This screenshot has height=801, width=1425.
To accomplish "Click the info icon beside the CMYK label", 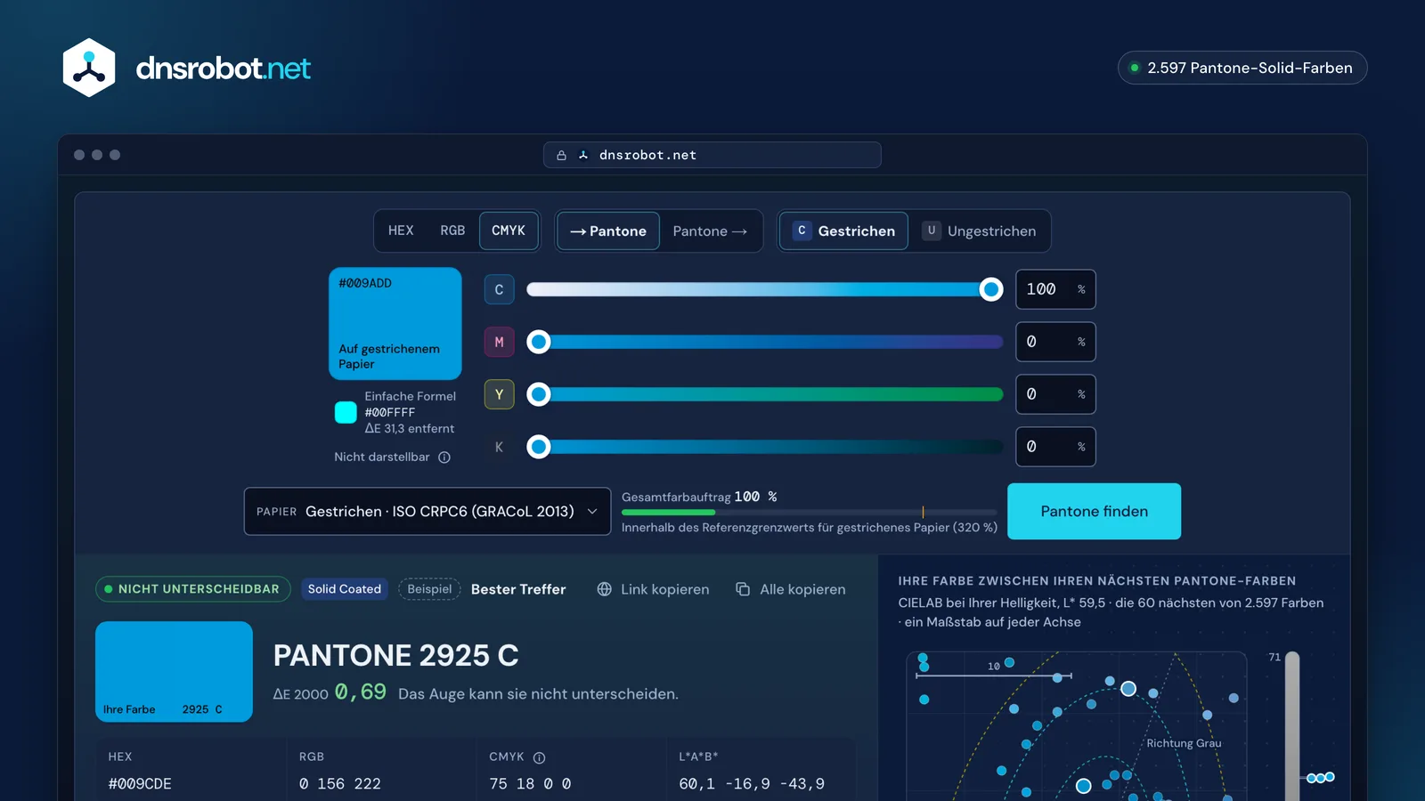I will click(539, 757).
